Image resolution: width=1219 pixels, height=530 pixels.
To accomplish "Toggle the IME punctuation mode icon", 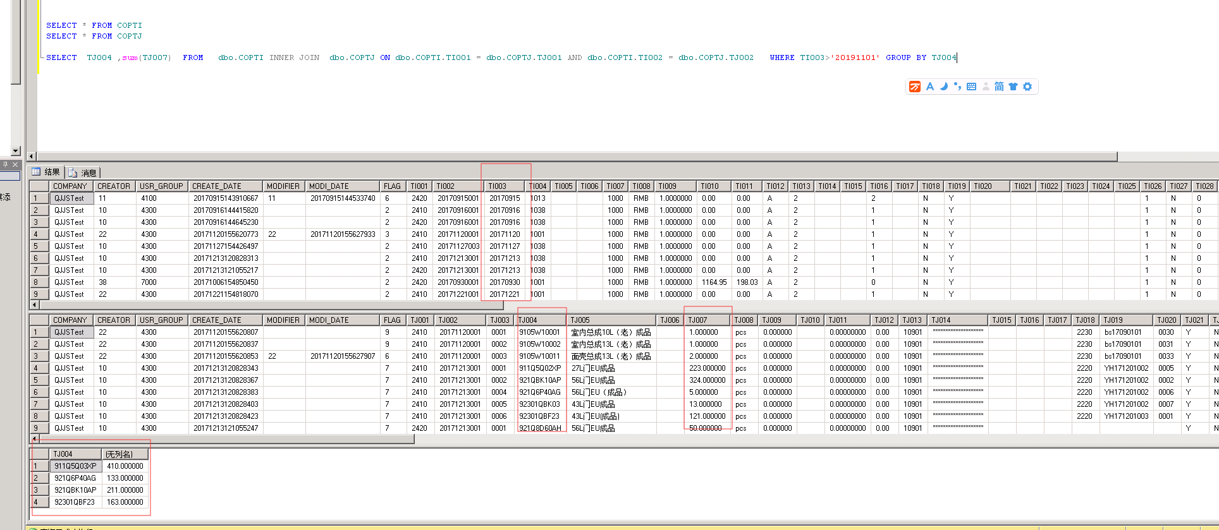I will [x=957, y=87].
